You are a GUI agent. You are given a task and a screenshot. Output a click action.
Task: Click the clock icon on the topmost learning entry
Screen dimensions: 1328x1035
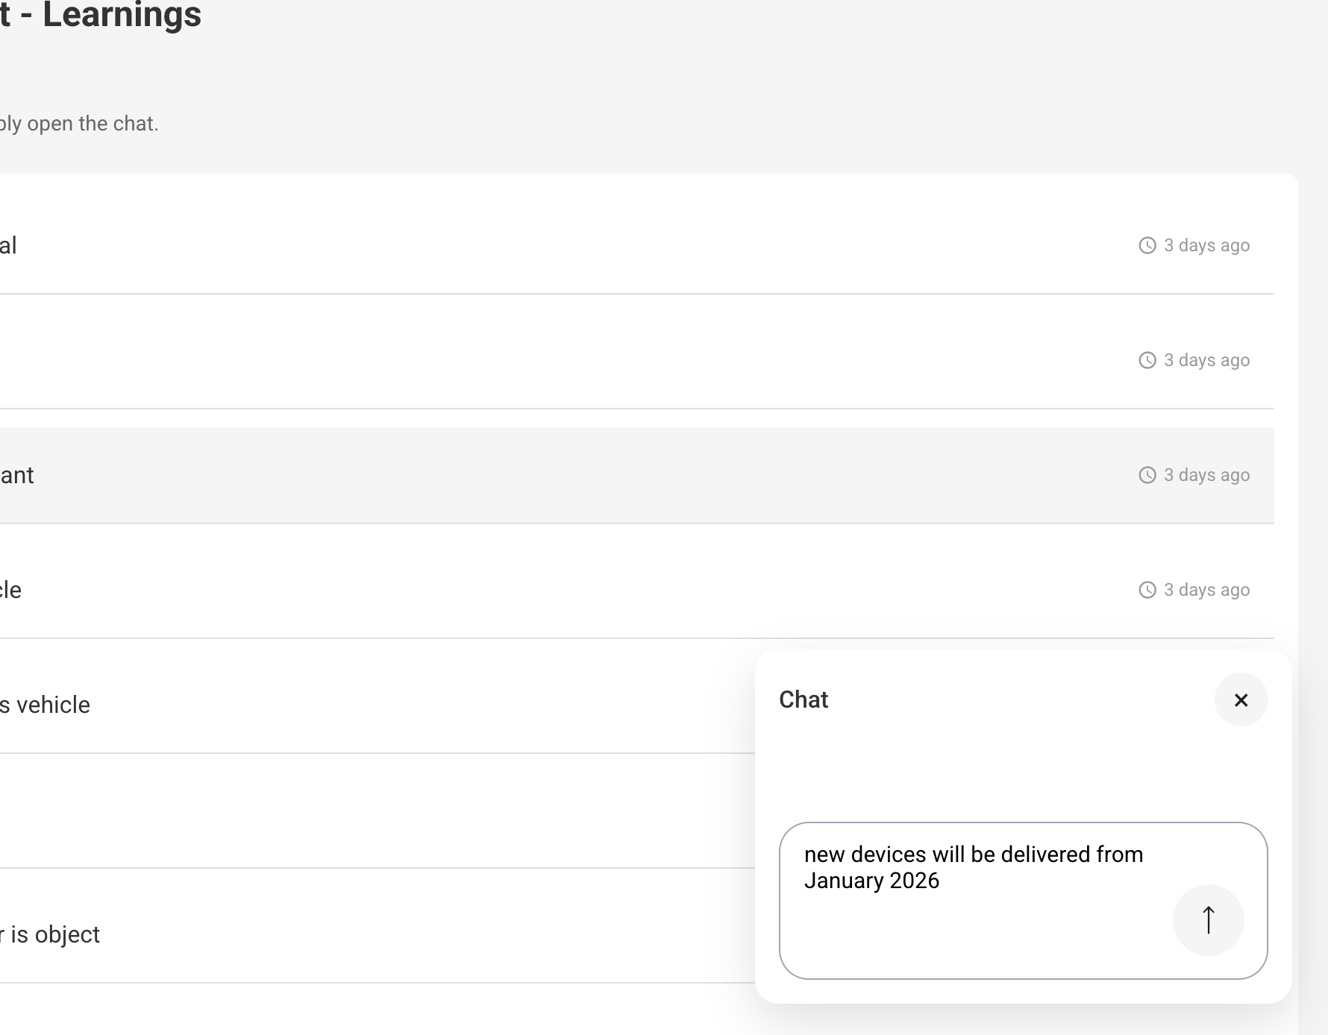click(1147, 245)
